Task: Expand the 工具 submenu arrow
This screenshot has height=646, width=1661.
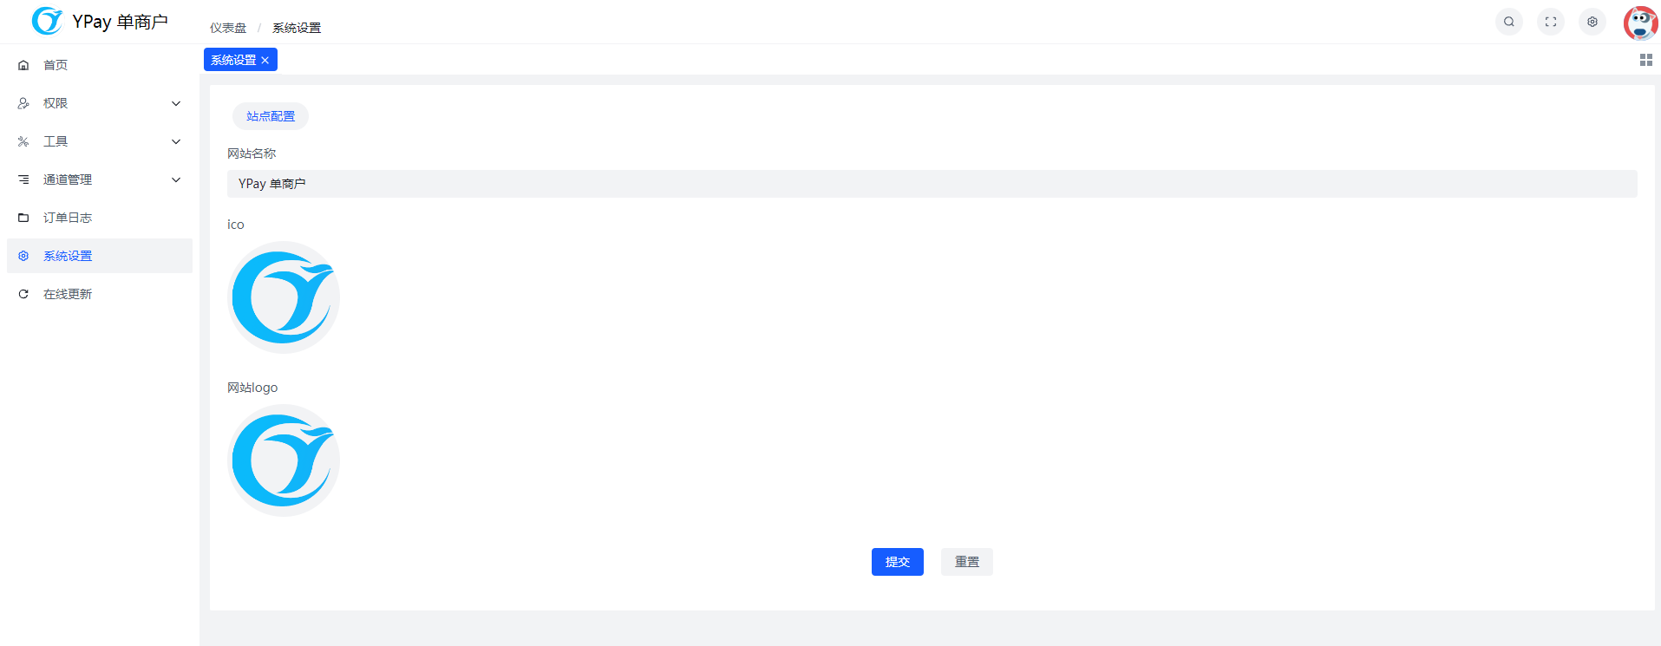Action: 176,141
